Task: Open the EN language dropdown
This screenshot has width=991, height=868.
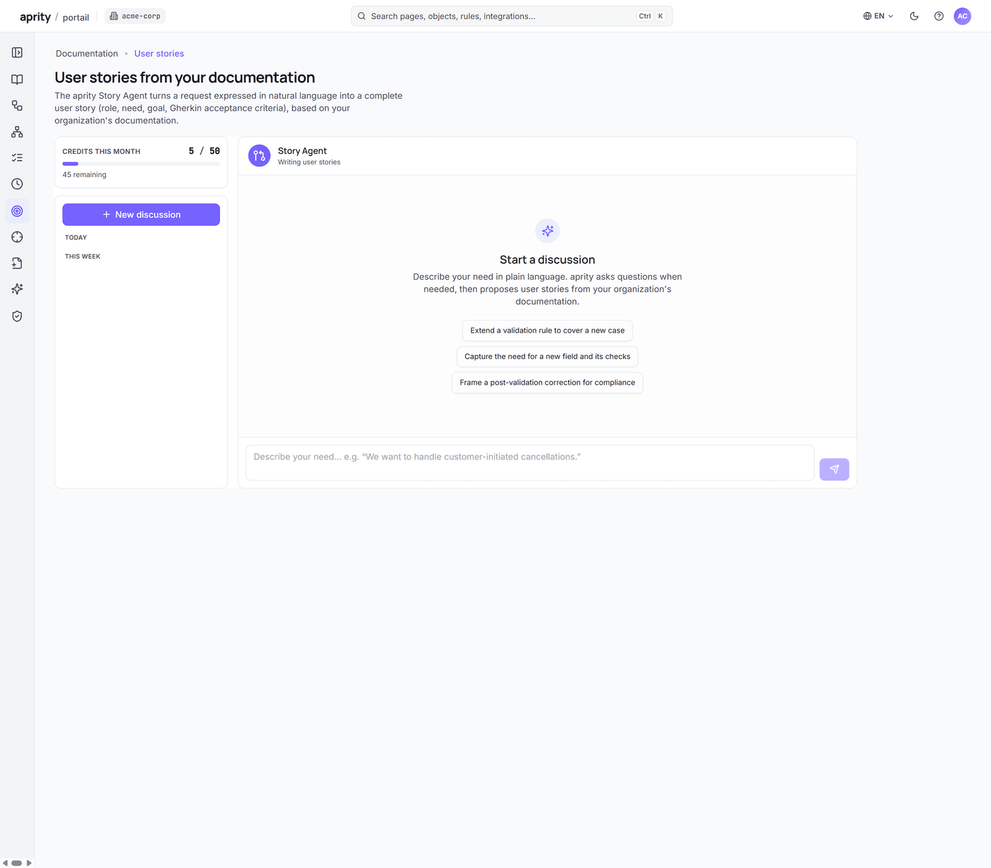Action: (x=878, y=16)
